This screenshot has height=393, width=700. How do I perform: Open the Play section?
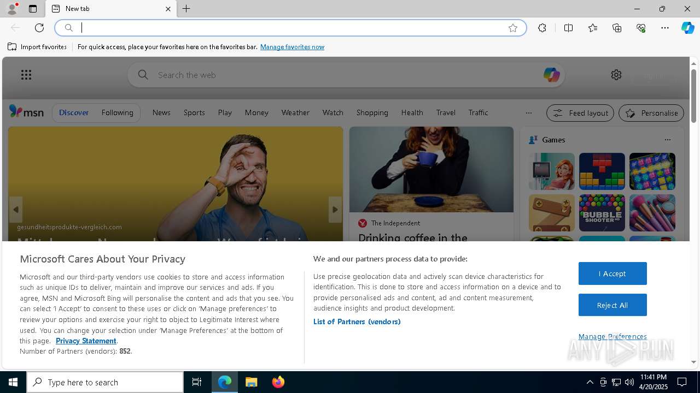pyautogui.click(x=225, y=112)
